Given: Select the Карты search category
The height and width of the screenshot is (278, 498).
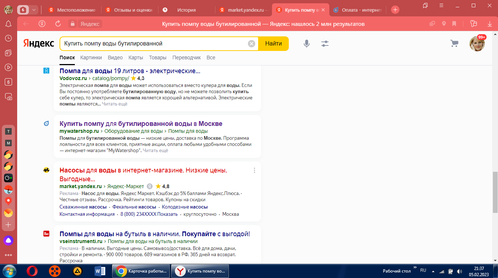Looking at the screenshot, I should point(135,57).
